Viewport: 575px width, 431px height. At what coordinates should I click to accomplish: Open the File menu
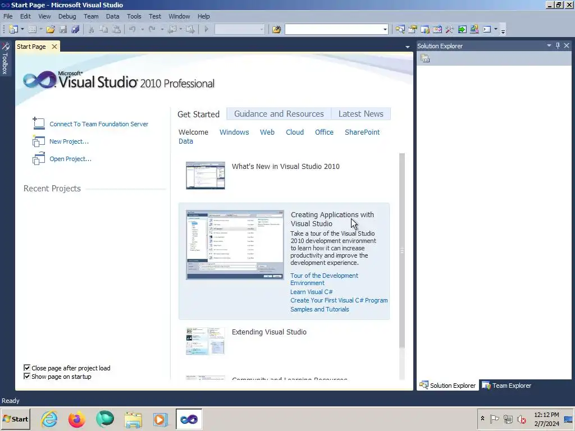(x=8, y=16)
